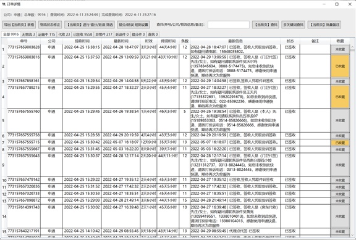The image size is (356, 240).
Task: Select the 已签收 9558 tab
Action: (82, 35)
